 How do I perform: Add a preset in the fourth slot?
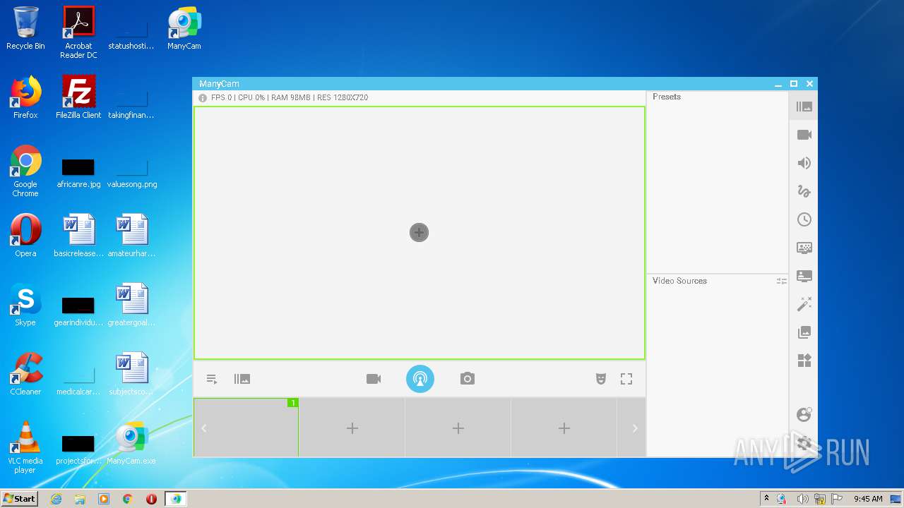(x=564, y=428)
